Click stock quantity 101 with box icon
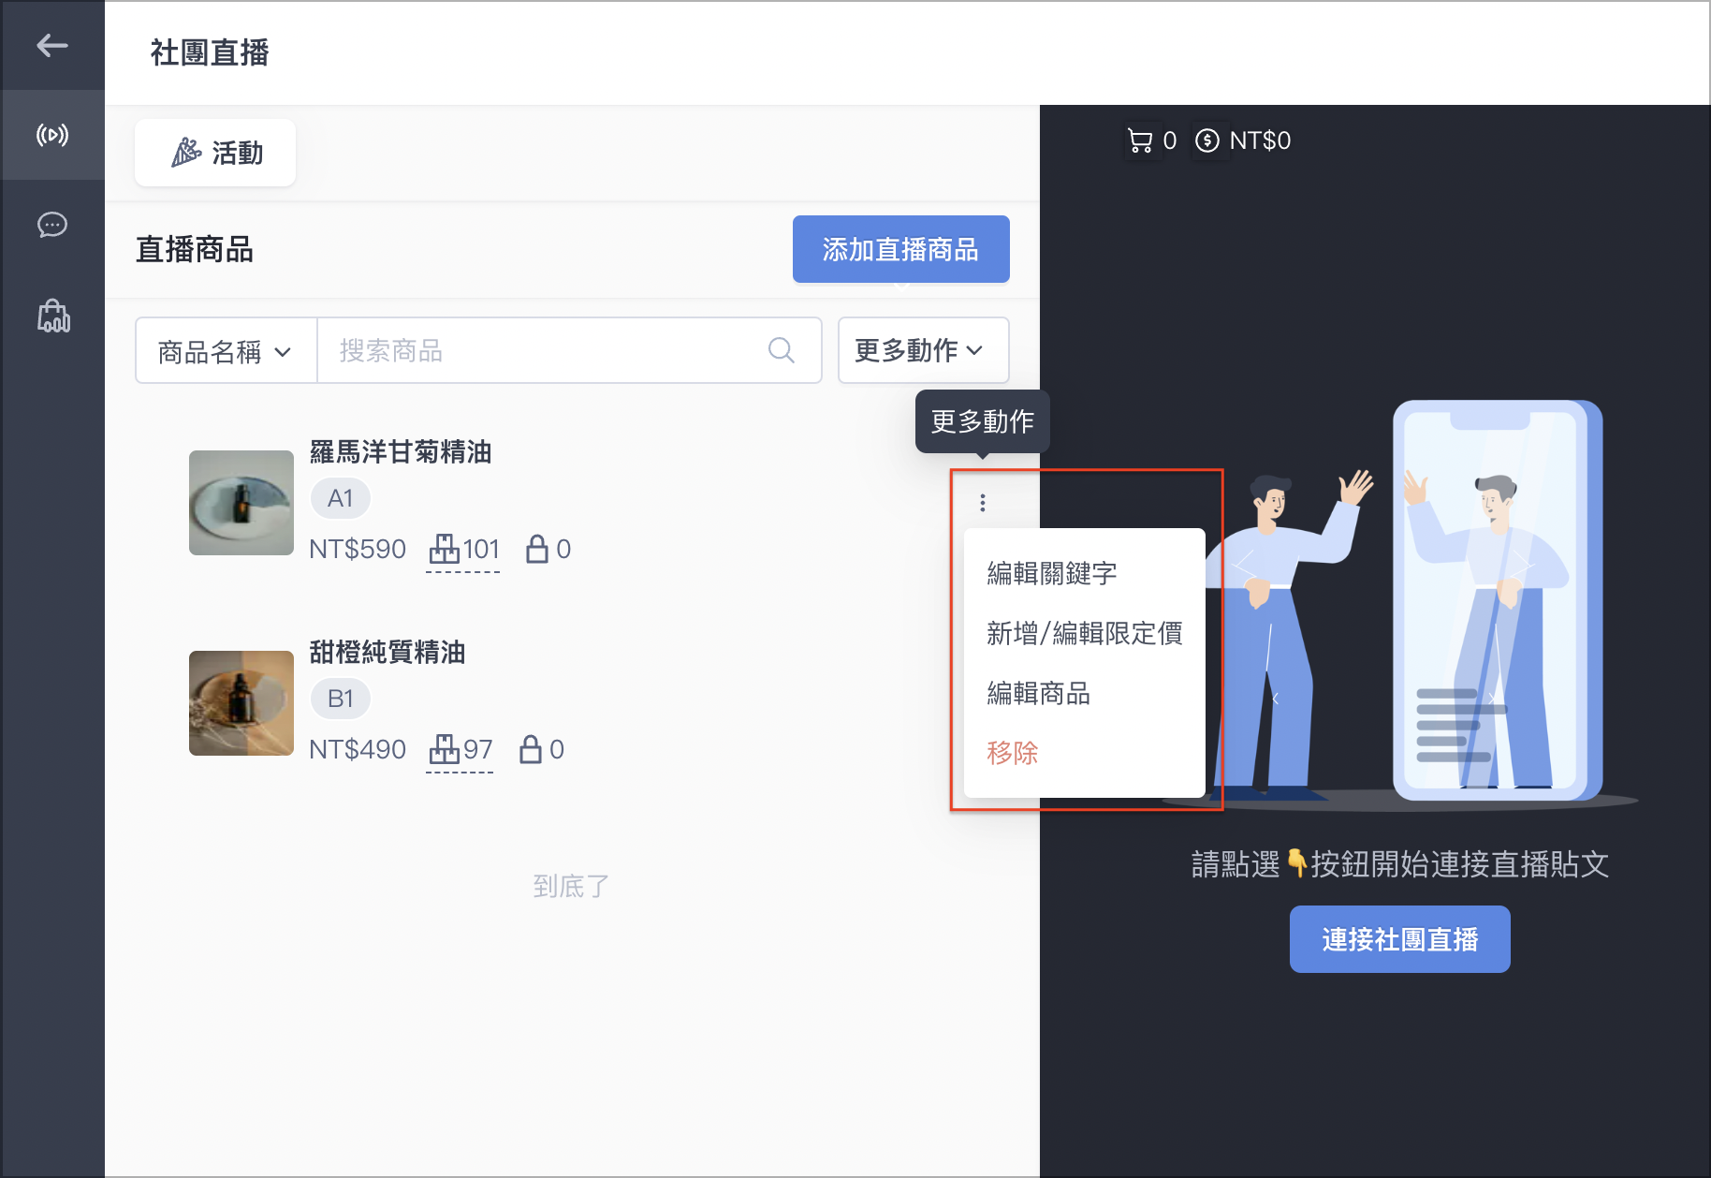 tap(463, 550)
